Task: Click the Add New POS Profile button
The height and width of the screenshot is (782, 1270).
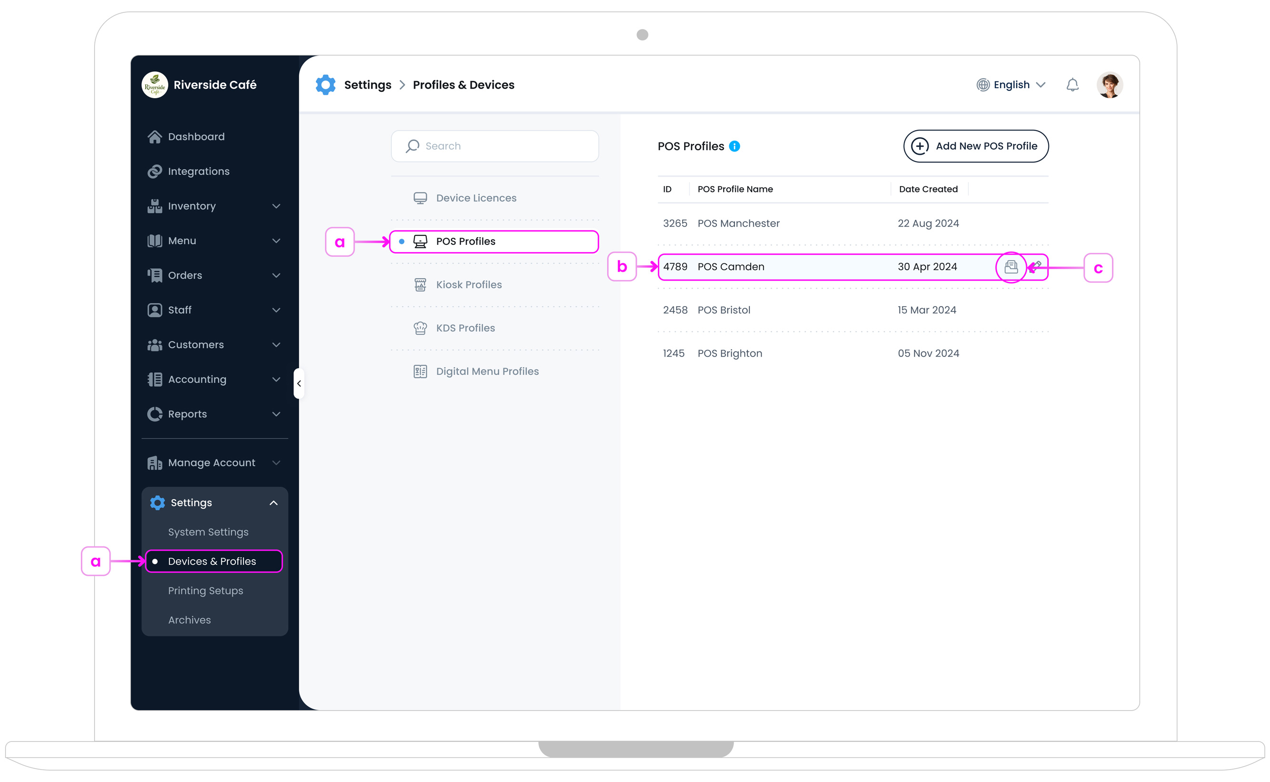Action: [976, 146]
